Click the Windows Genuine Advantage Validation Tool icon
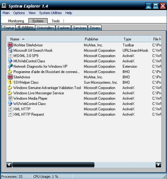Image resolution: width=167 pixels, height=179 pixels. click(10, 88)
